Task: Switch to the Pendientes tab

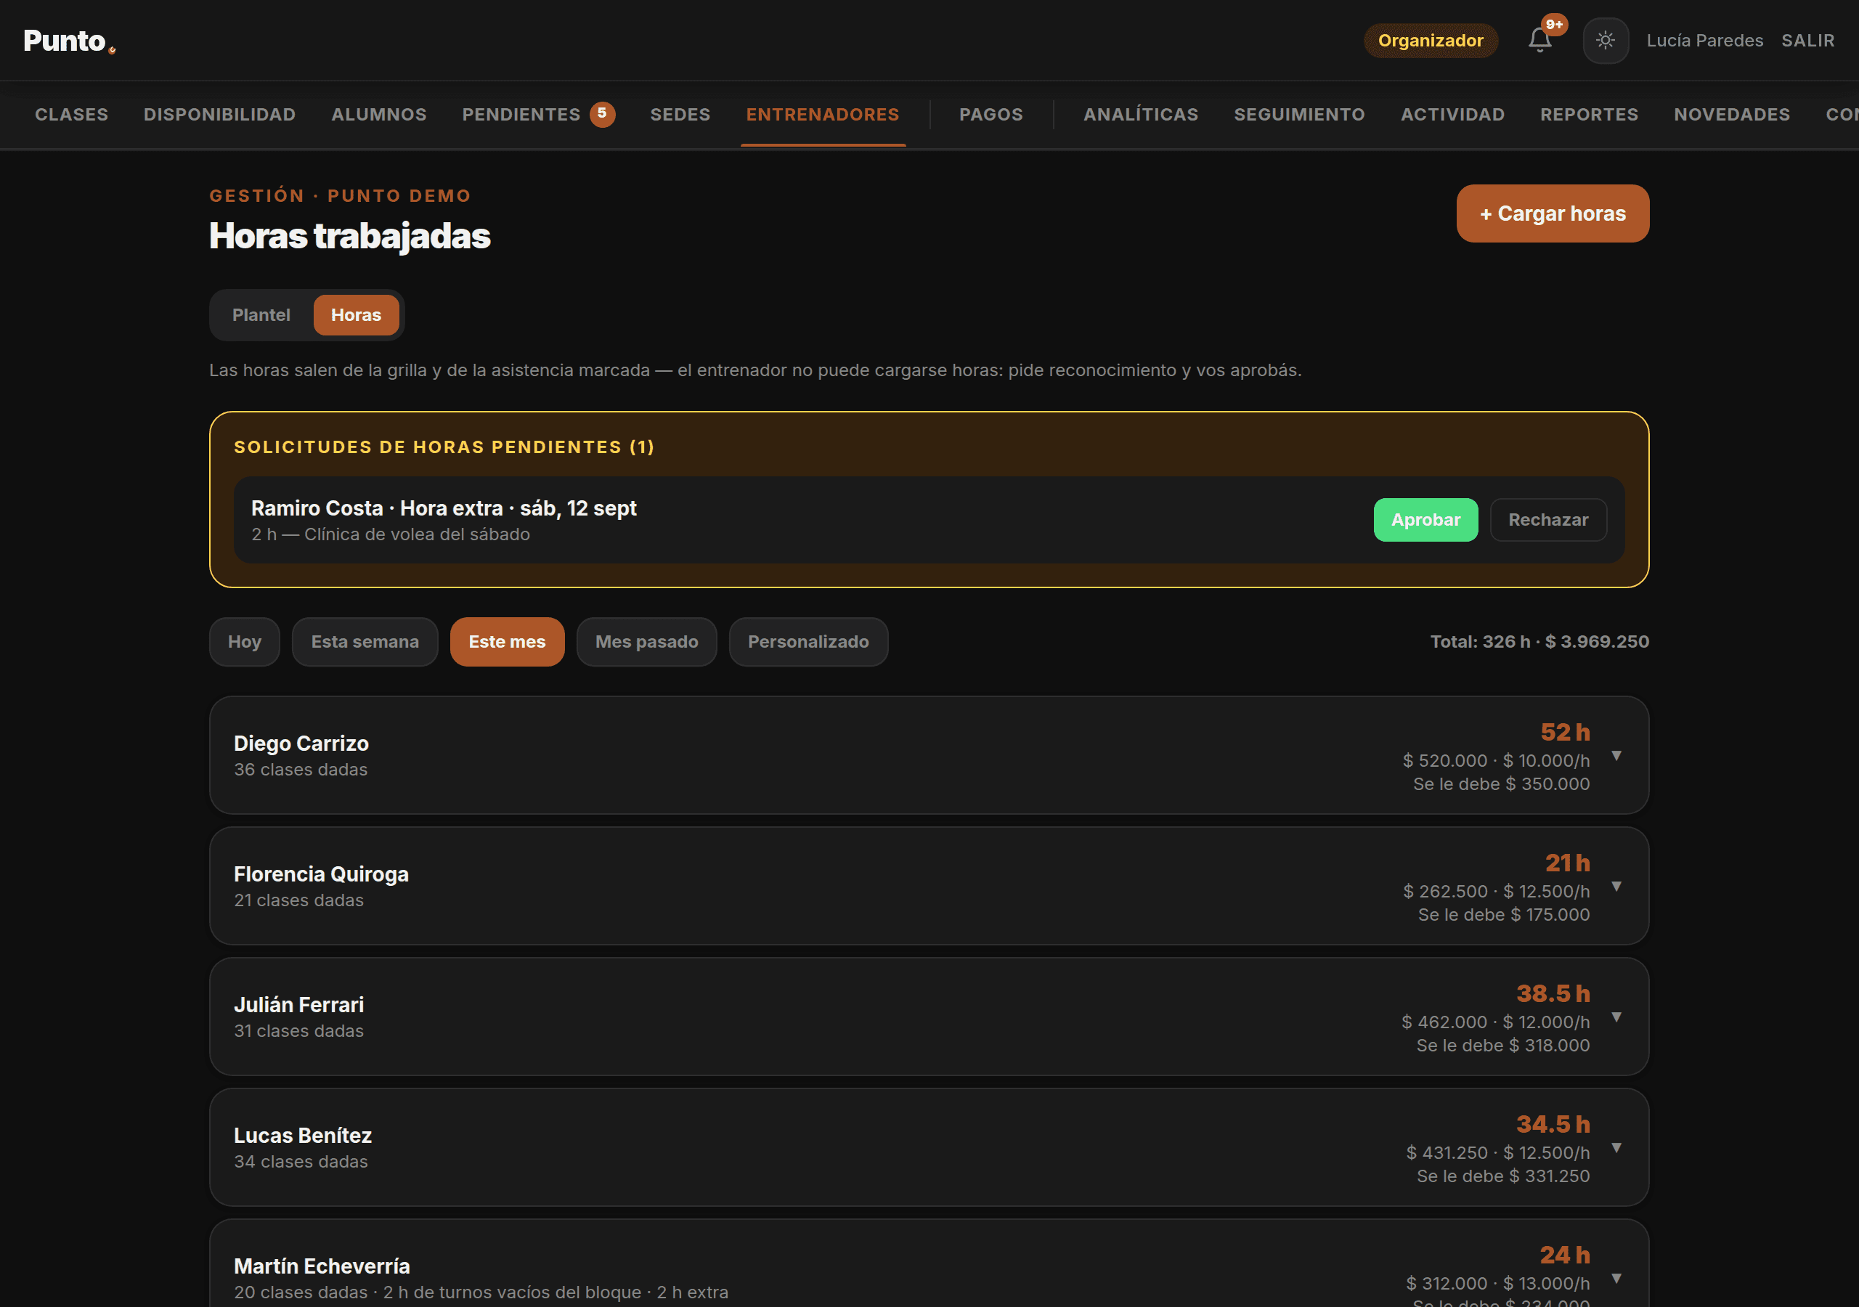Action: [521, 114]
